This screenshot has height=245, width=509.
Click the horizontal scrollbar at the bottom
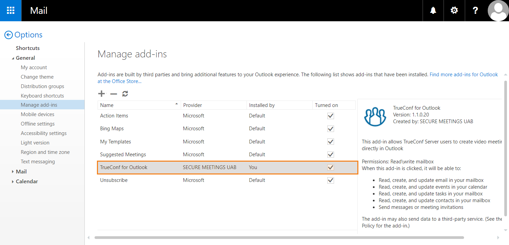pyautogui.click(x=279, y=238)
